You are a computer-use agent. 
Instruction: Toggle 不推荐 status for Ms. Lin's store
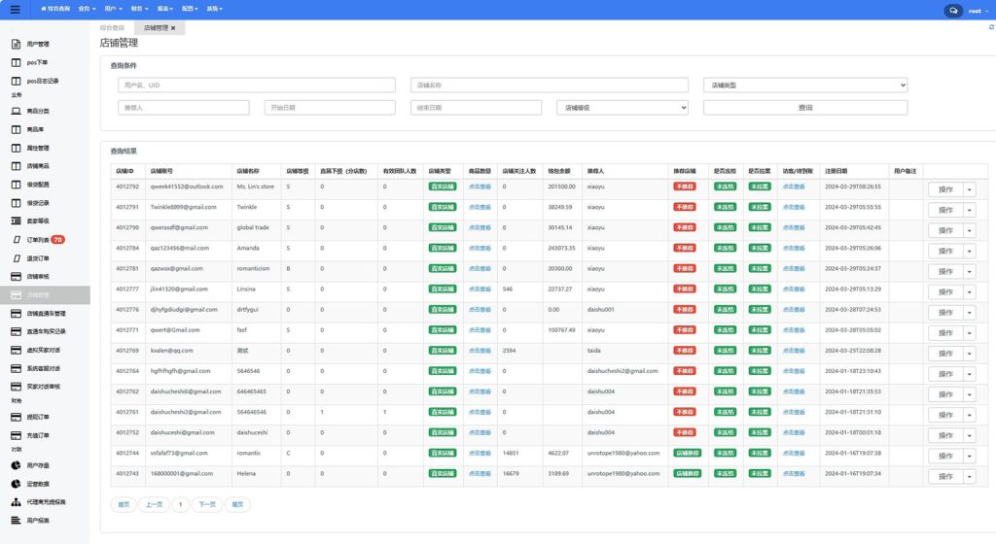point(685,187)
